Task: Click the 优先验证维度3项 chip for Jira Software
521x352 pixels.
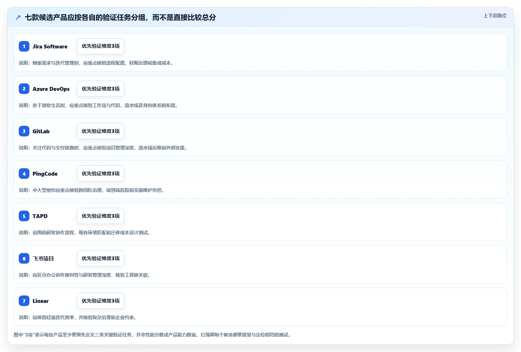Action: point(101,46)
